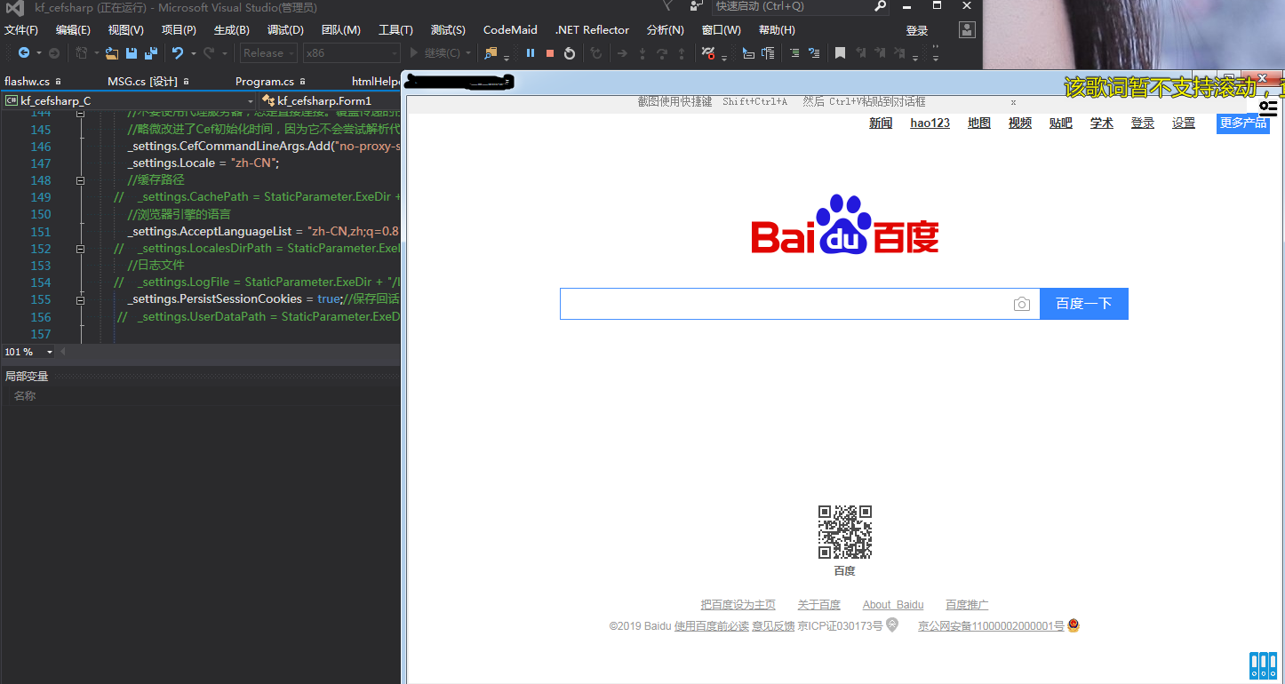Collapse code region at line 152
Screen dimensions: 1285x684
(x=81, y=249)
